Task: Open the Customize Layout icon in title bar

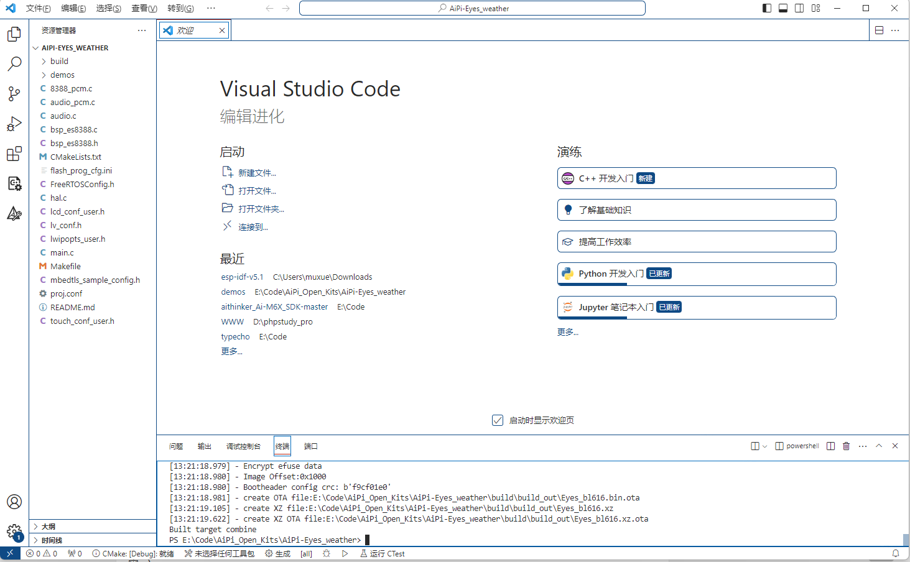Action: 816,8
